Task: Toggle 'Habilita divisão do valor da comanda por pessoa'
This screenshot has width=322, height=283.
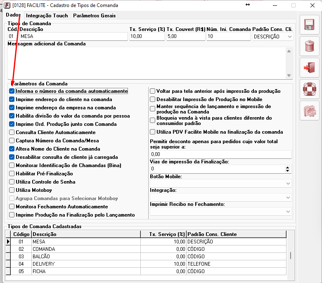Action: pos(12,116)
